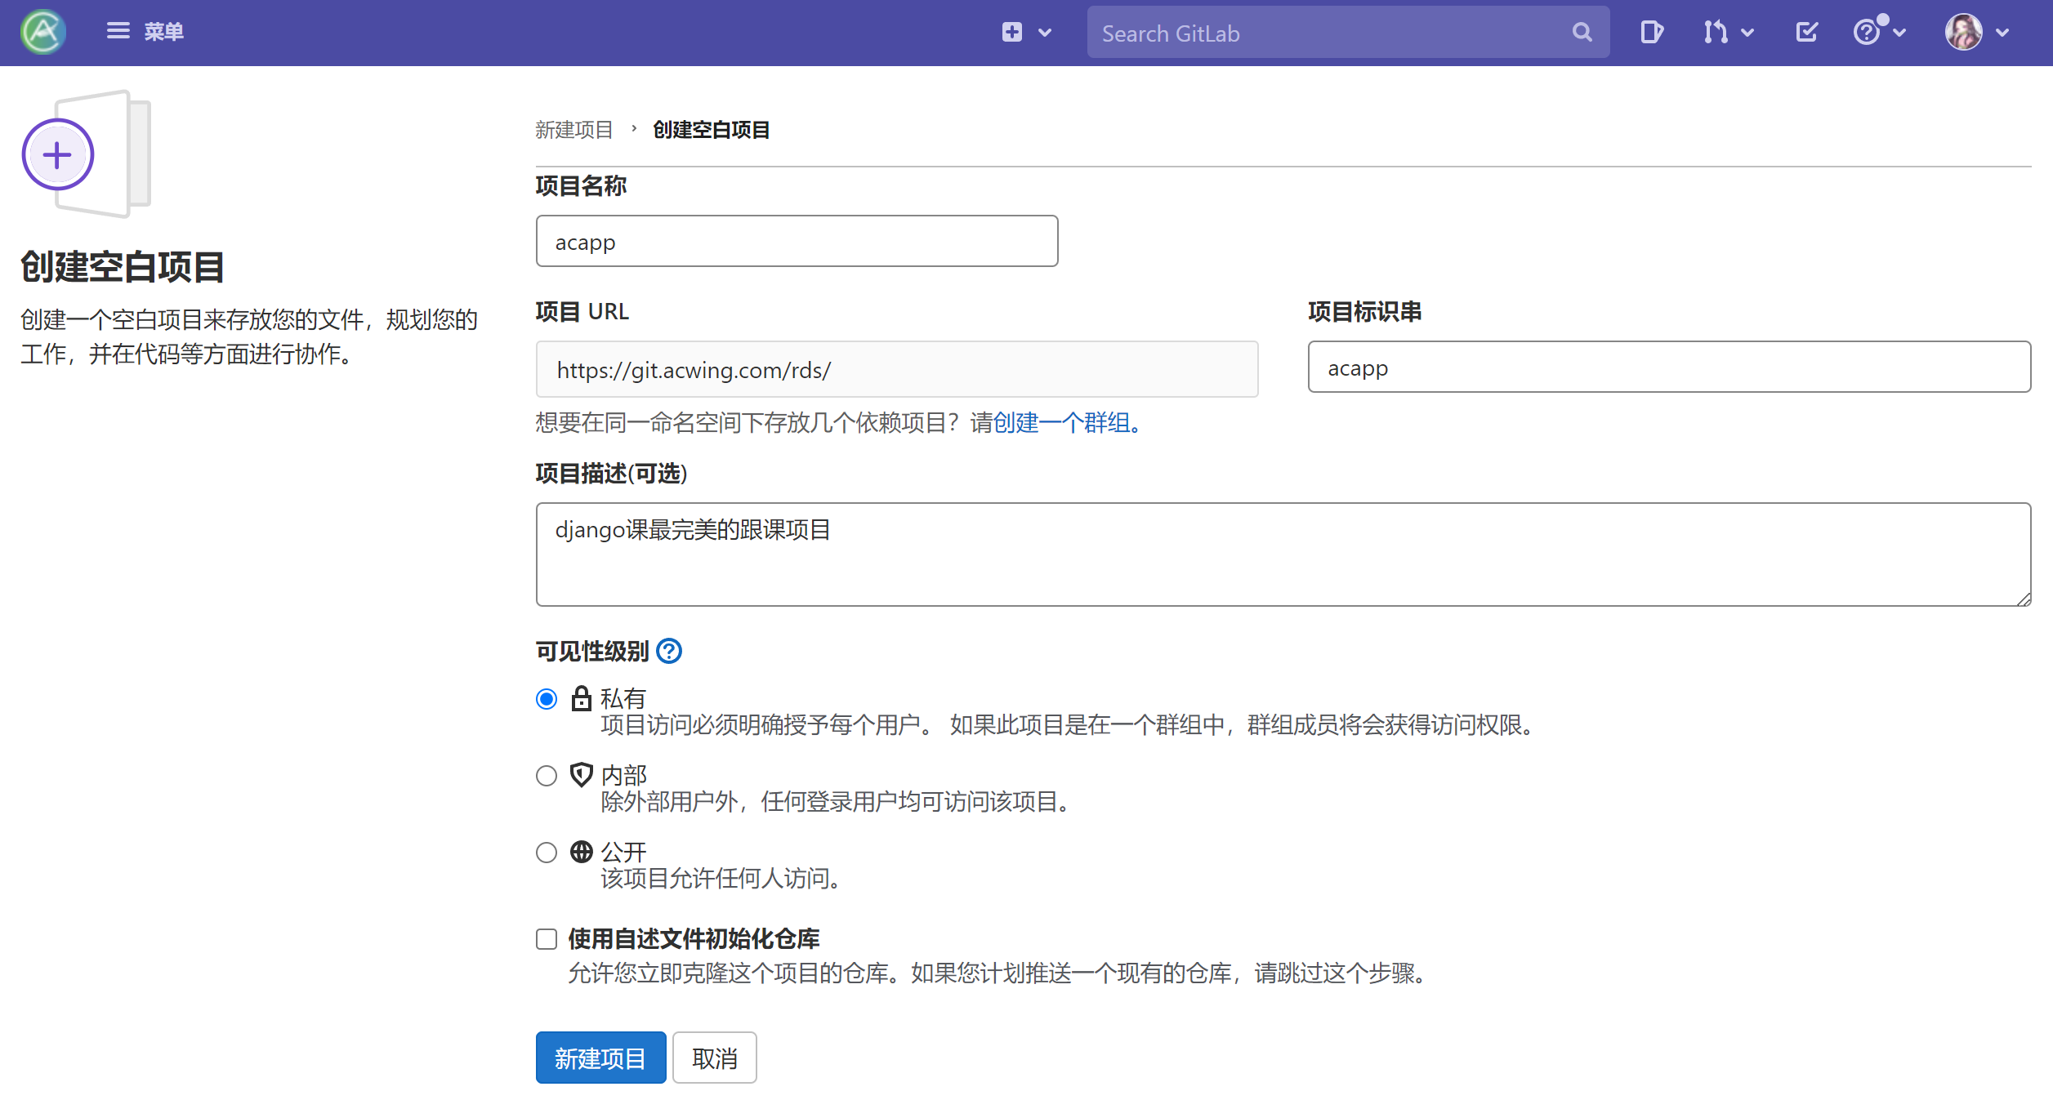Expand the create new dropdown arrow
Screen dimensions: 2053x1100
coord(1045,33)
